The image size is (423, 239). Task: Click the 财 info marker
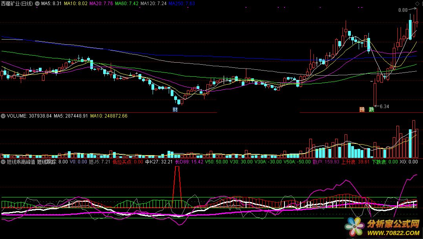(175, 109)
